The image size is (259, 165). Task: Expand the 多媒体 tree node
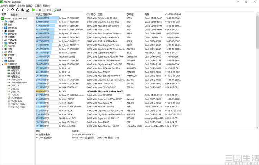2,37
